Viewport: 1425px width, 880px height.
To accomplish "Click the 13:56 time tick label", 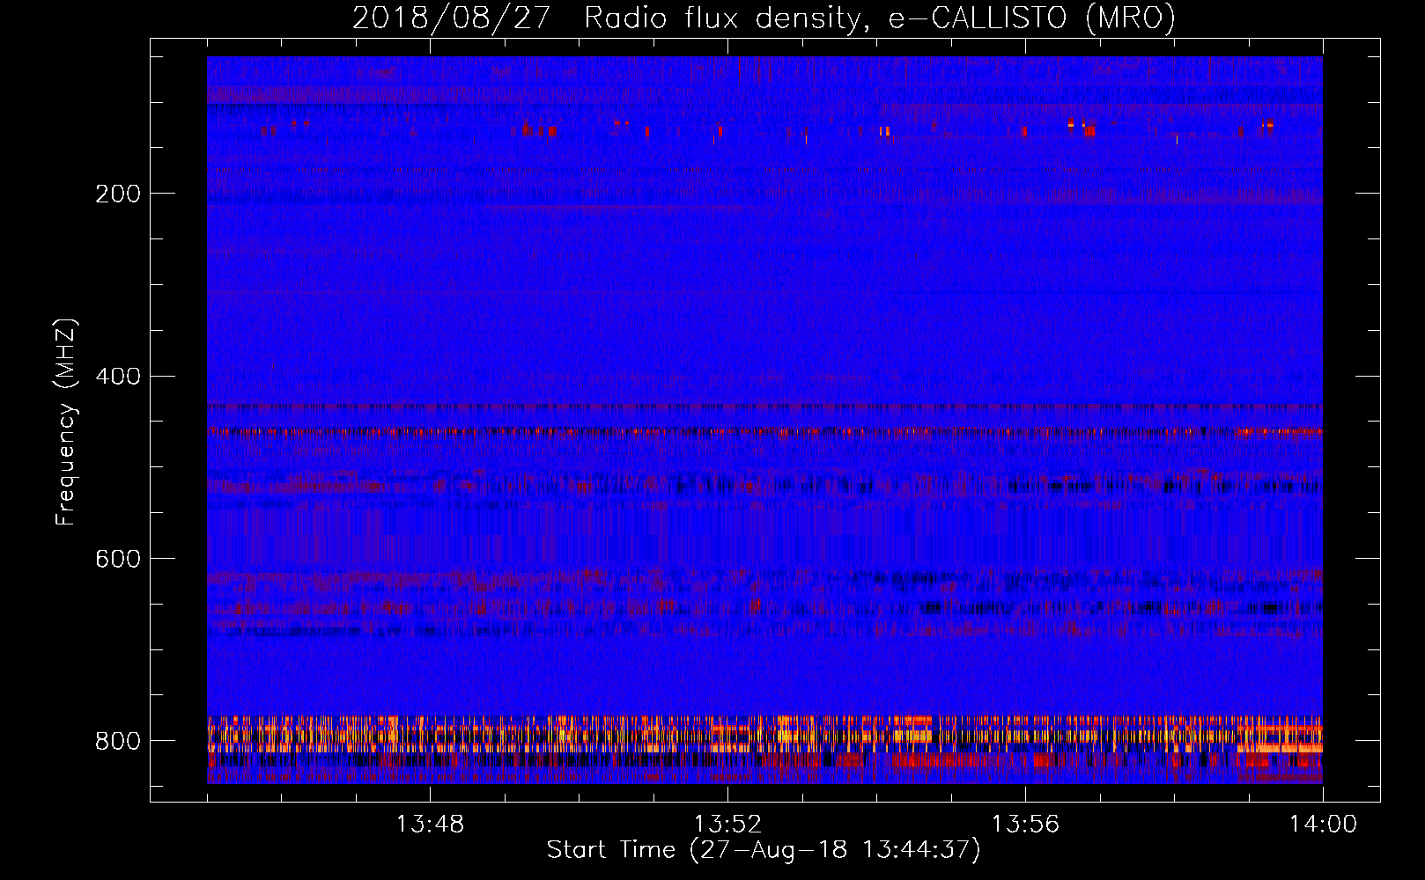I will [1025, 825].
